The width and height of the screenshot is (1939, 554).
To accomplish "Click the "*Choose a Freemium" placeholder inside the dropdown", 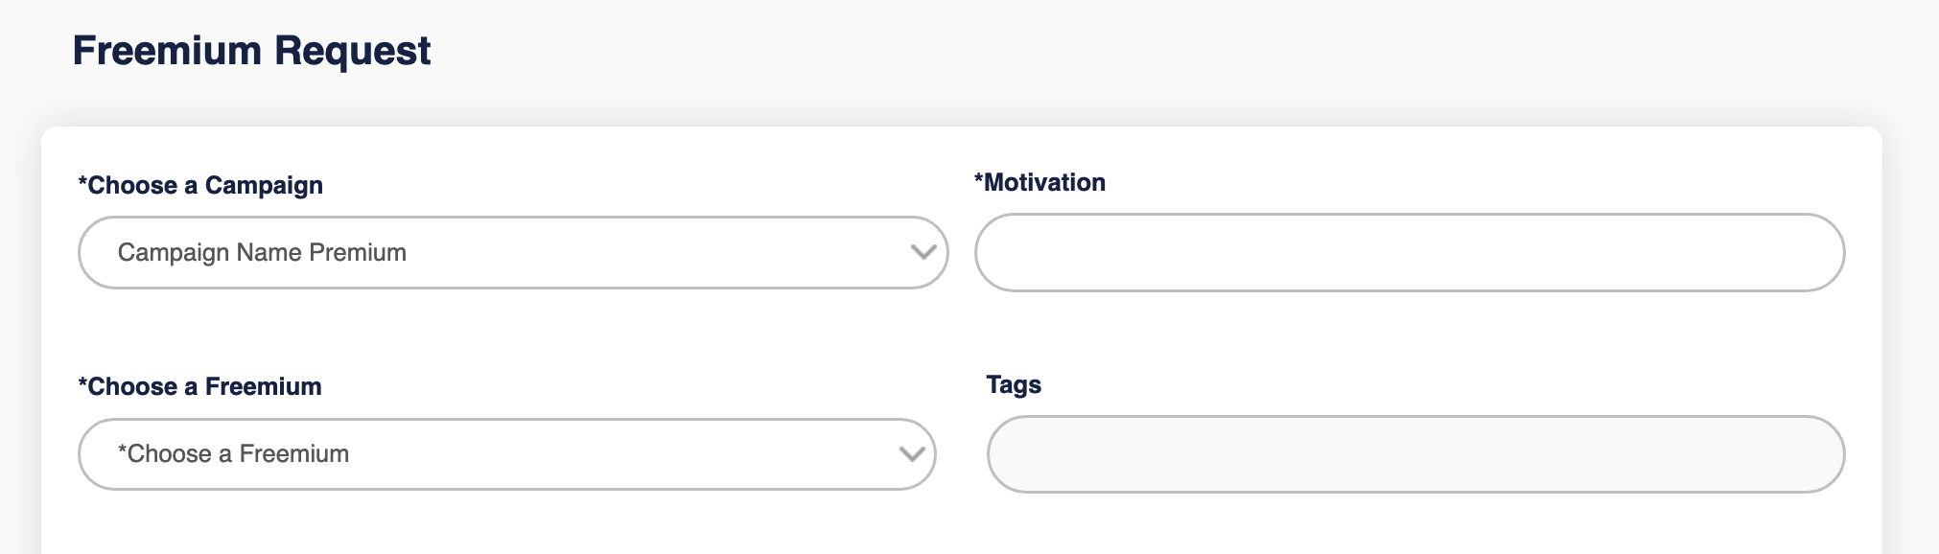I will [x=233, y=453].
